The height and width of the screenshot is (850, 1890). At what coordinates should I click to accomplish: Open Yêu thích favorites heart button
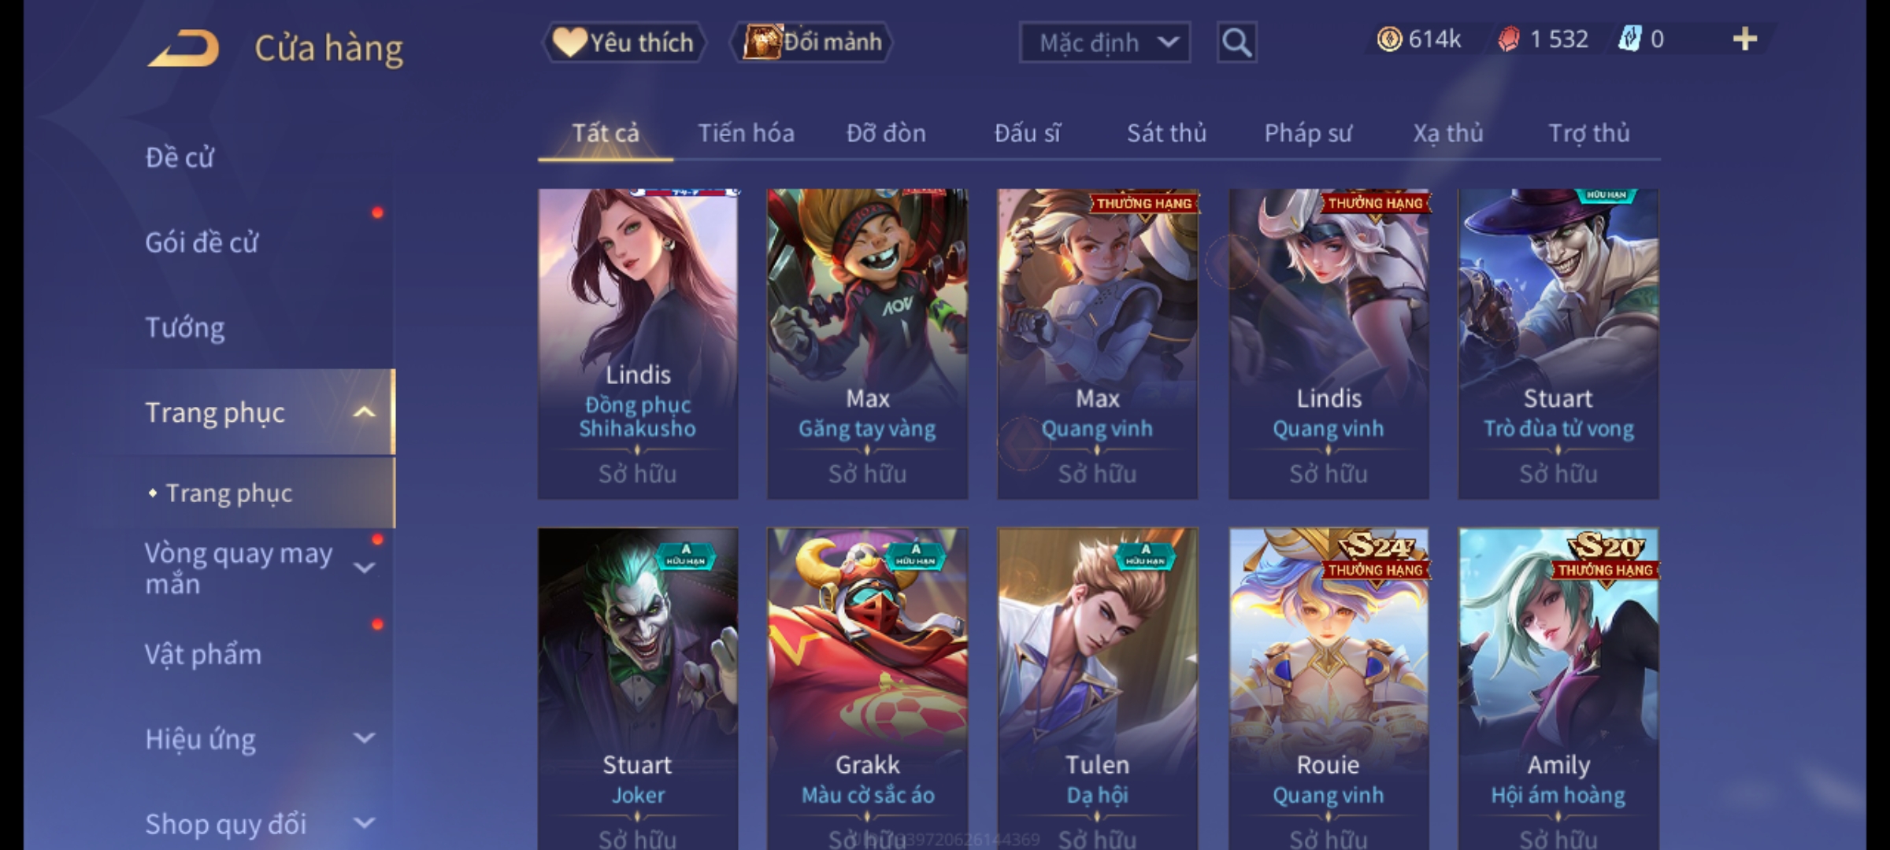pos(624,42)
